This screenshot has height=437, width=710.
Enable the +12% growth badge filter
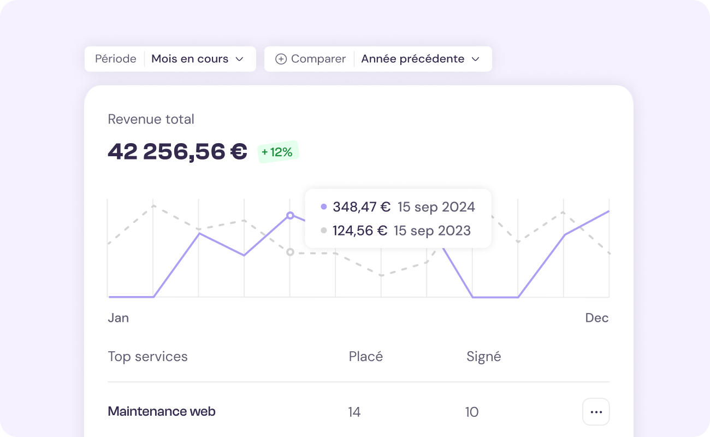point(278,152)
